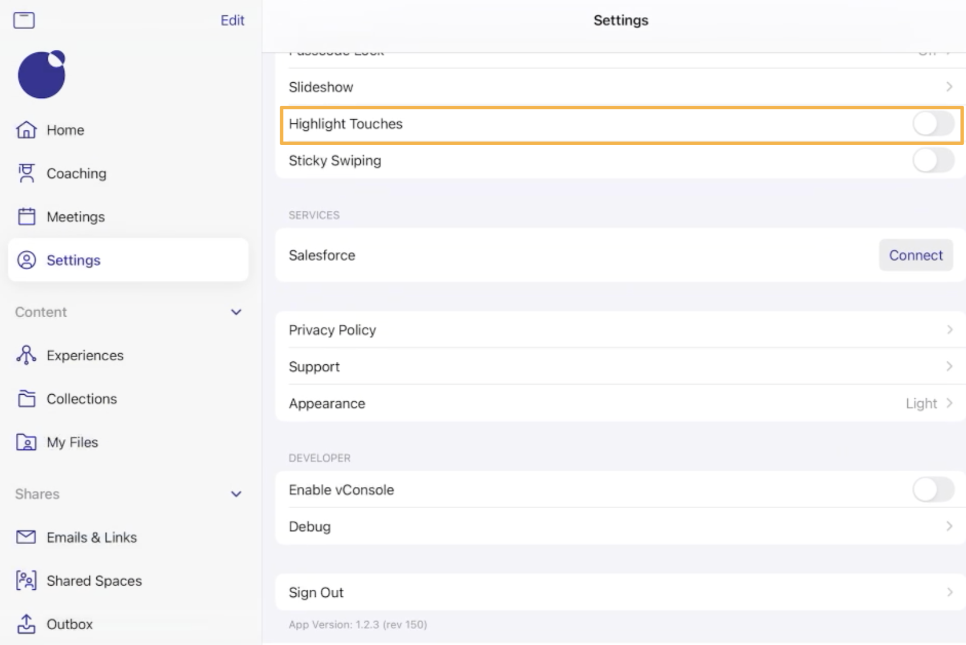Click the Outbox upload icon
The image size is (966, 645).
[26, 624]
